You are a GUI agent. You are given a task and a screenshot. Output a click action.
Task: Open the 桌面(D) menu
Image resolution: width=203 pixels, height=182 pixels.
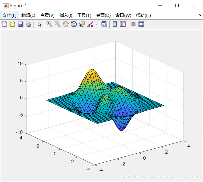pos(103,15)
